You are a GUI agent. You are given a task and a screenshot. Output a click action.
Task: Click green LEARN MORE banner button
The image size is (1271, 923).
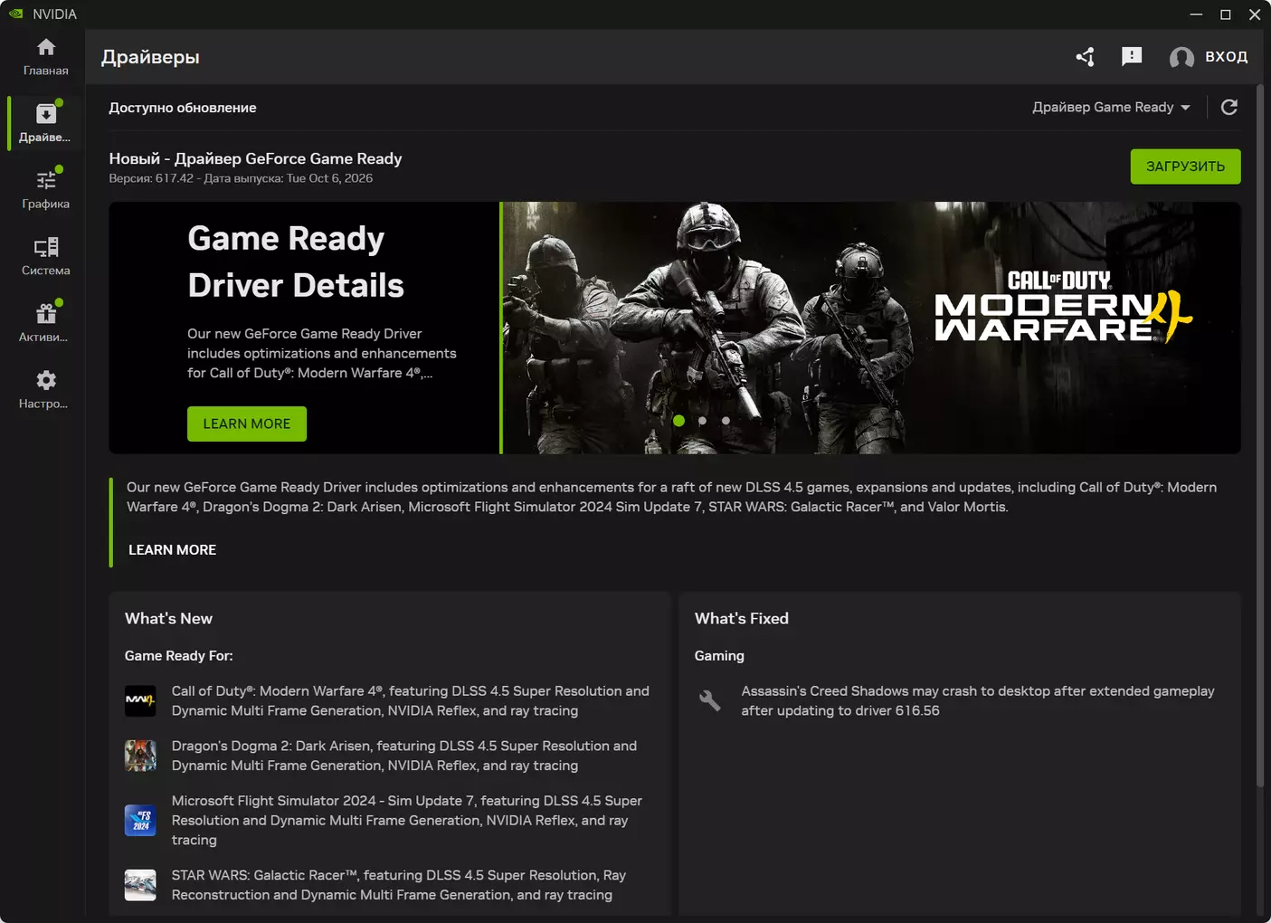(x=247, y=423)
